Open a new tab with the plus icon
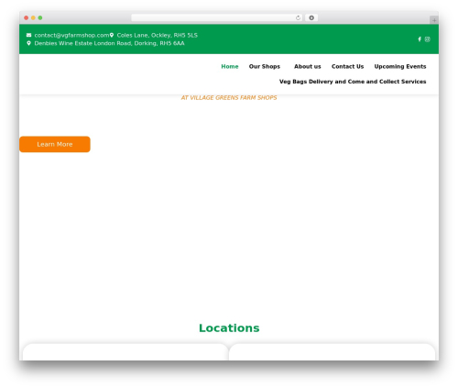 coord(434,20)
